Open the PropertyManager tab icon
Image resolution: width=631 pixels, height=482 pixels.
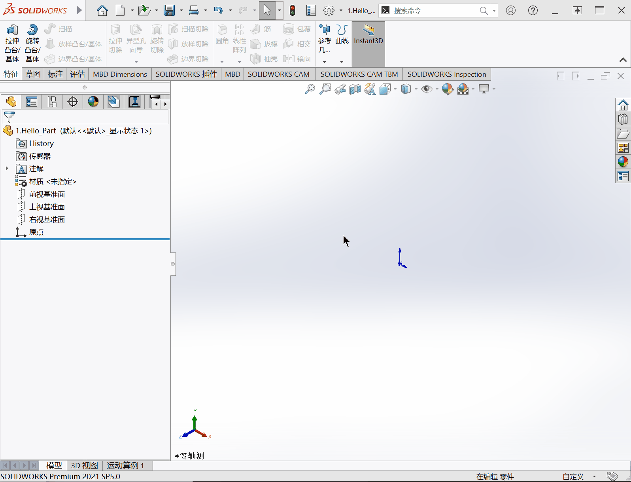32,102
